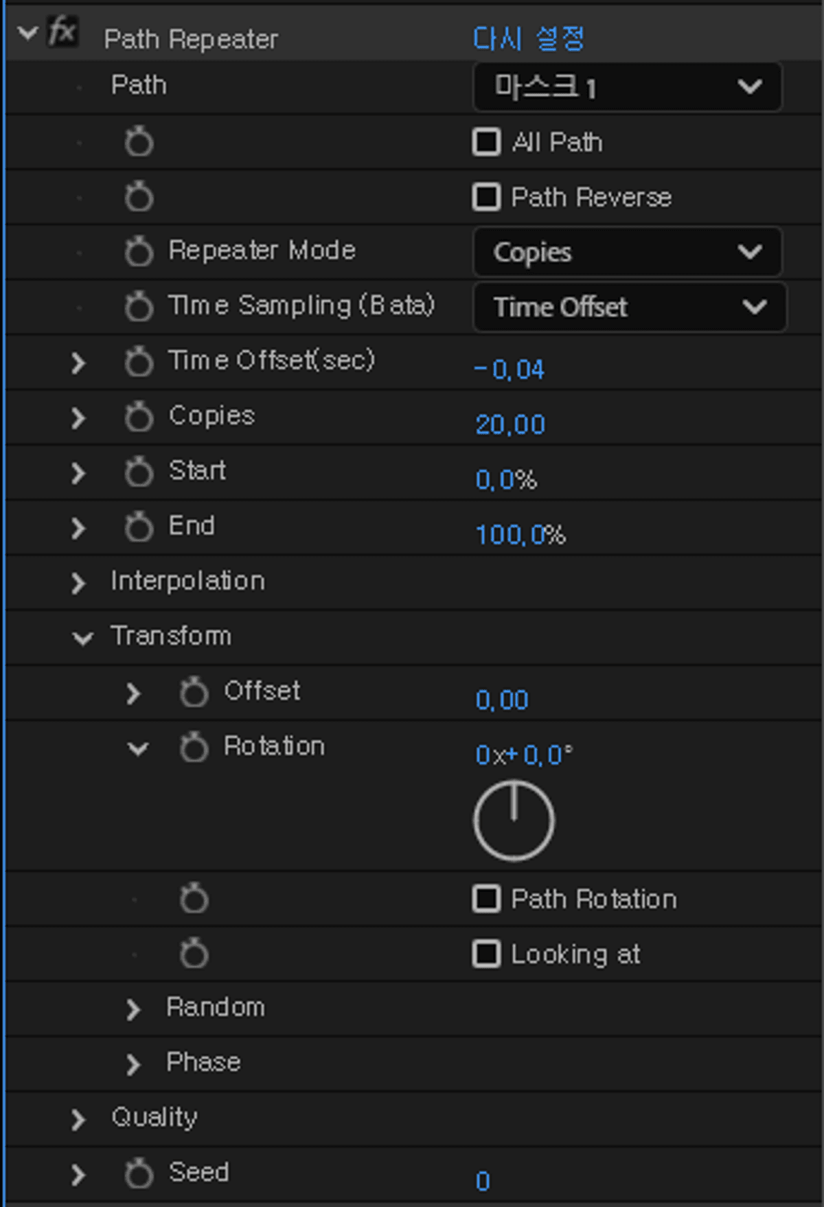The height and width of the screenshot is (1207, 824).
Task: Toggle the fx effect switch for Path Repeater
Action: coord(63,32)
